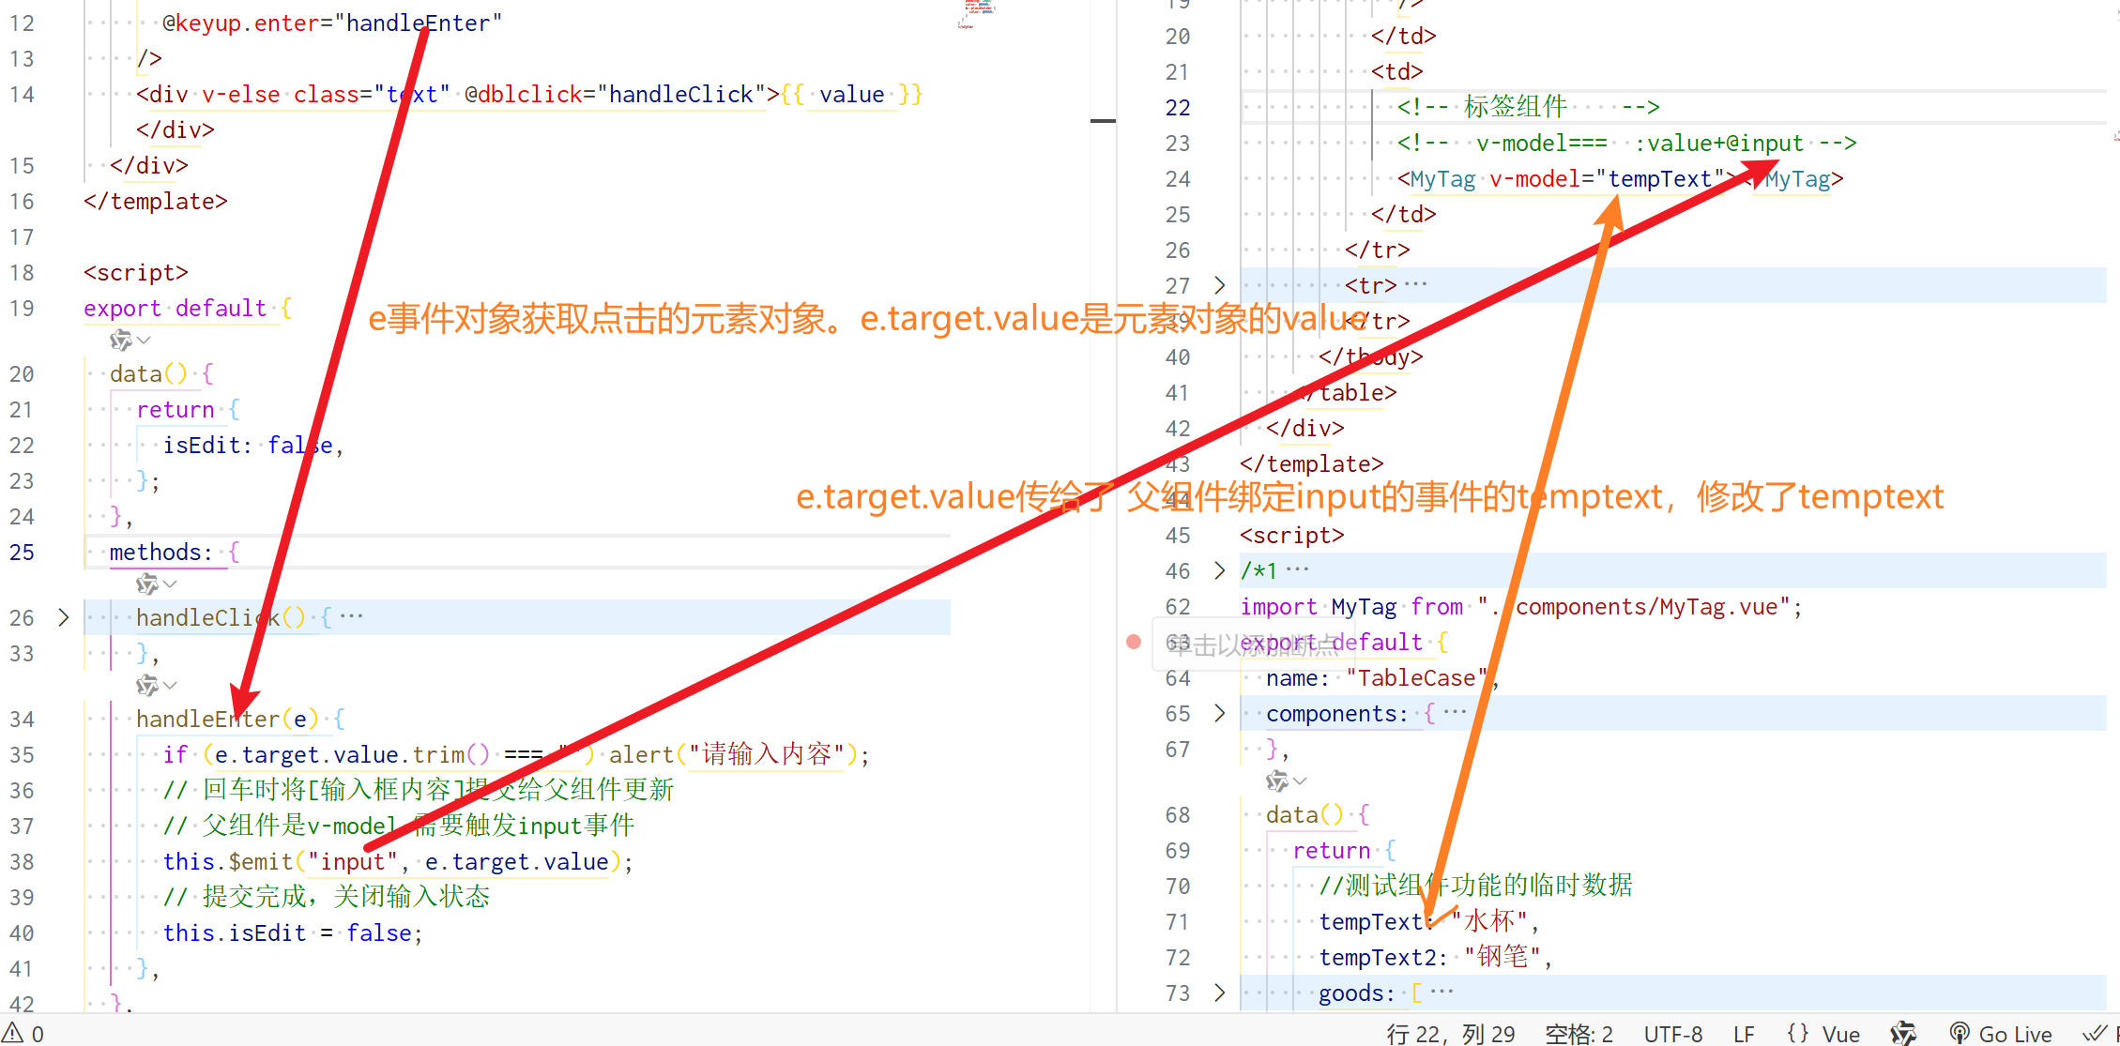Screen dimensions: 2120x1046
Task: Click Tongyi Lingma icon above handleClick method
Action: [146, 584]
